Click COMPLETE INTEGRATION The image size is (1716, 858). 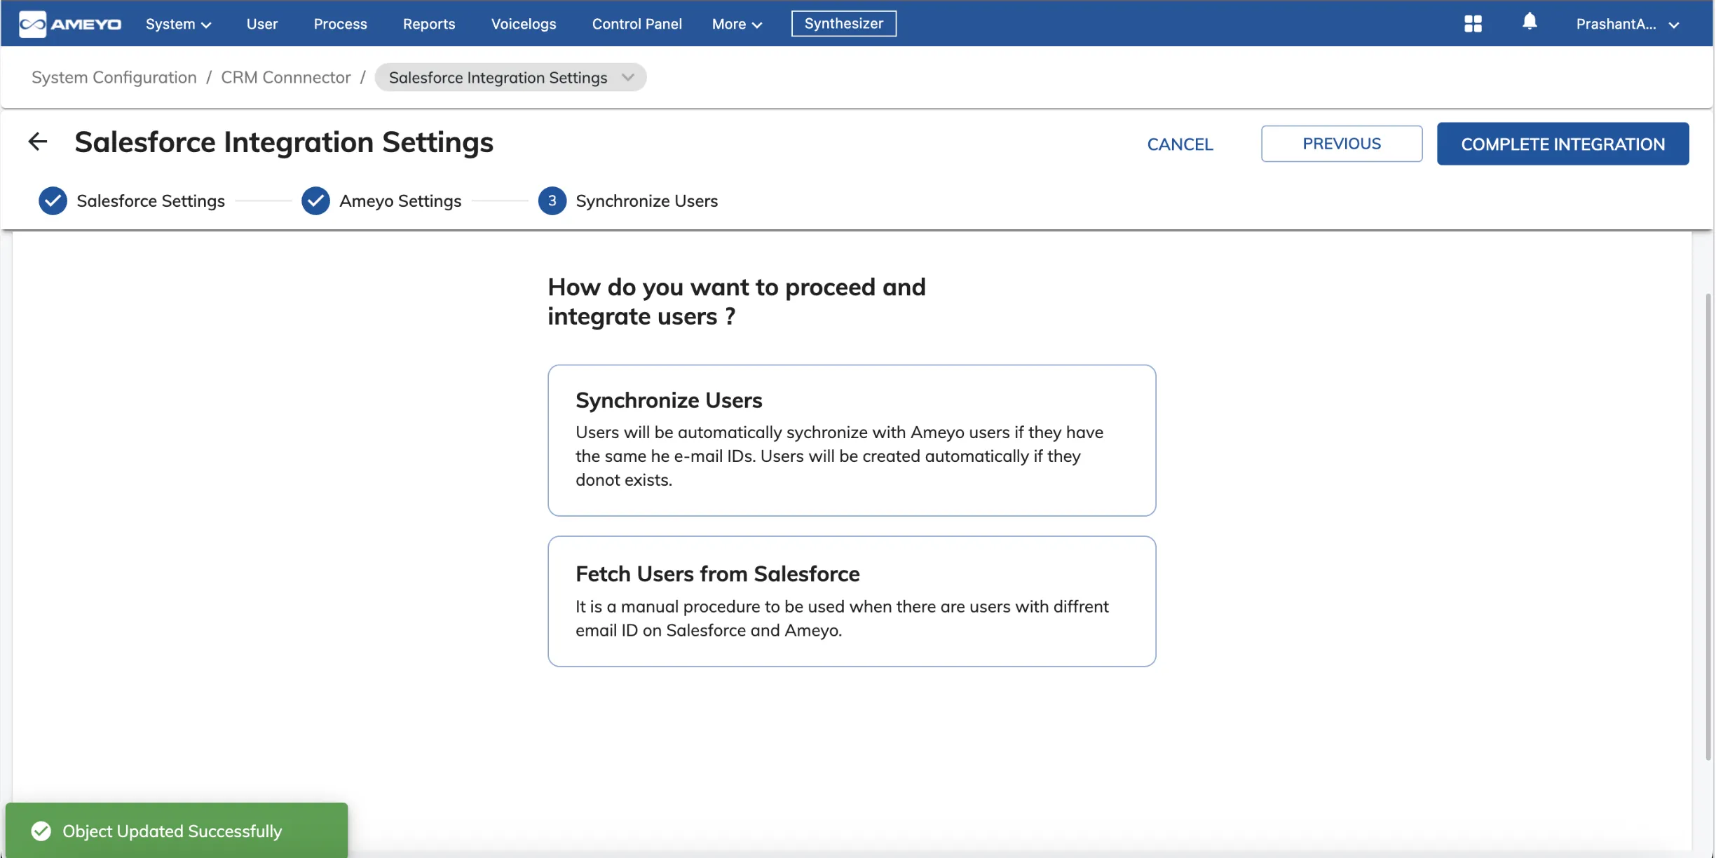(x=1562, y=144)
